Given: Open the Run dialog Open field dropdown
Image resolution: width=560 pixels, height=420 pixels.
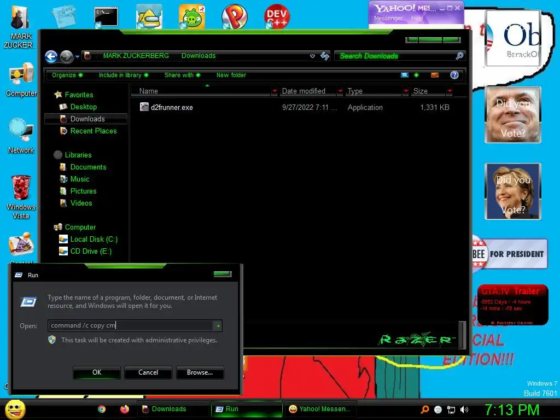Looking at the screenshot, I should [218, 326].
